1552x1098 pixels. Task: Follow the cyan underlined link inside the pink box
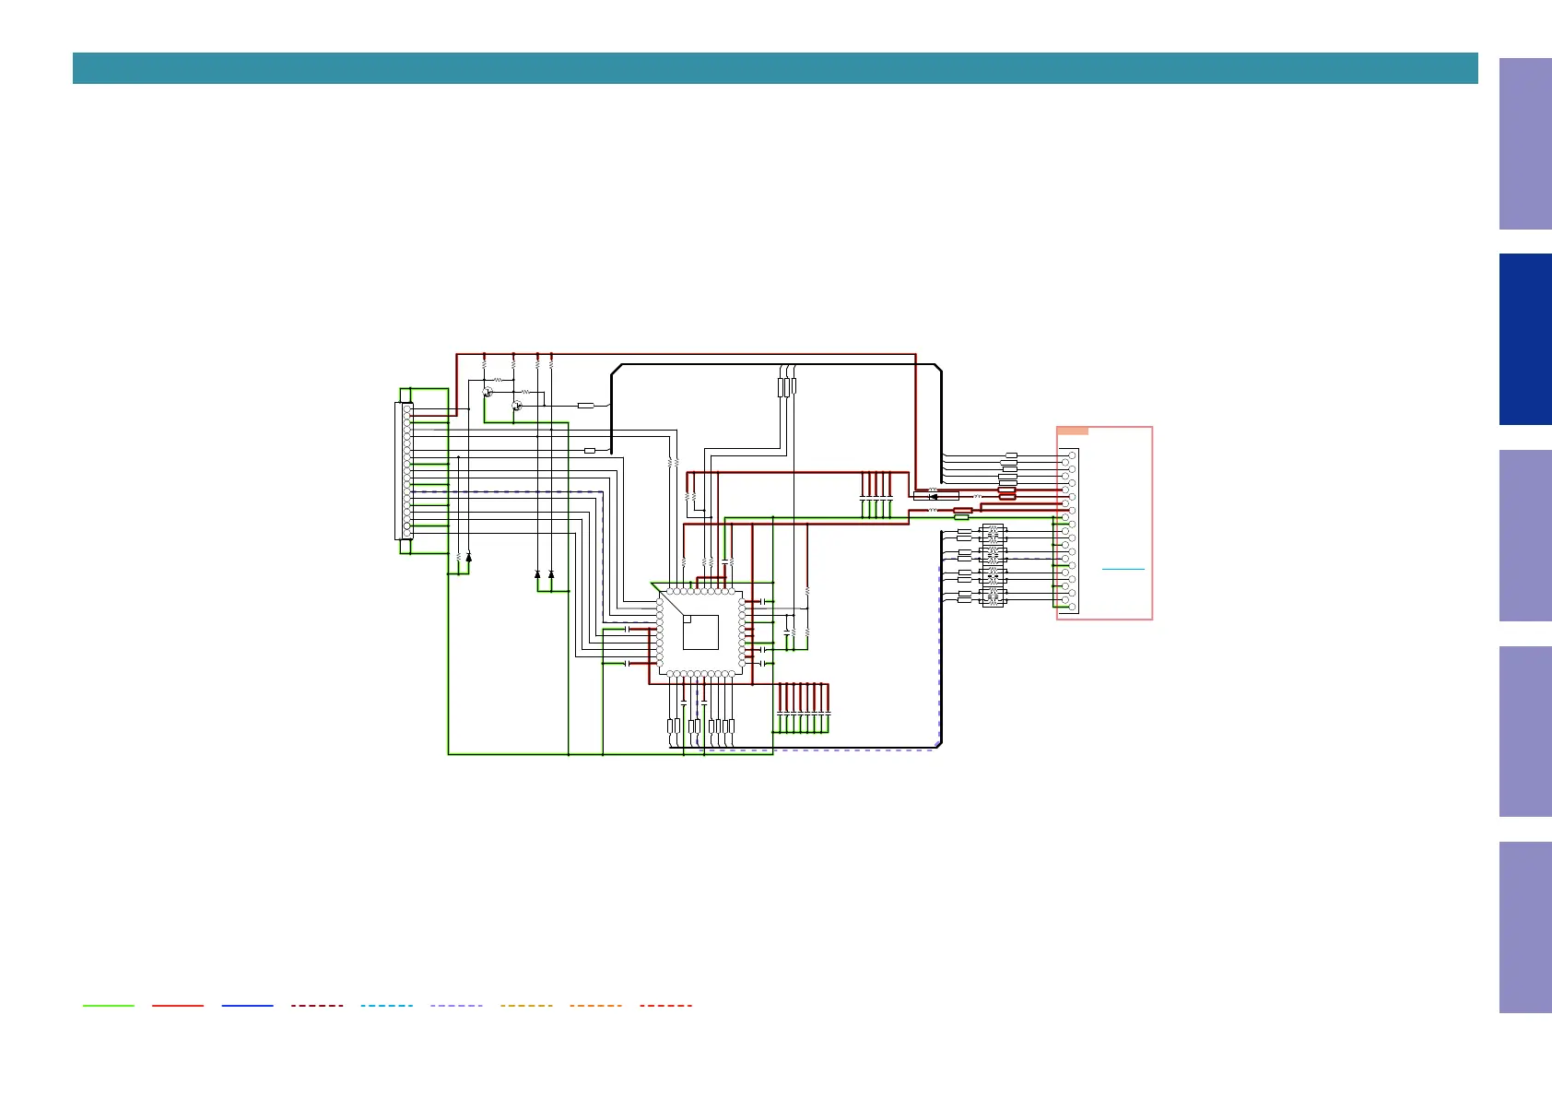pyautogui.click(x=1123, y=570)
